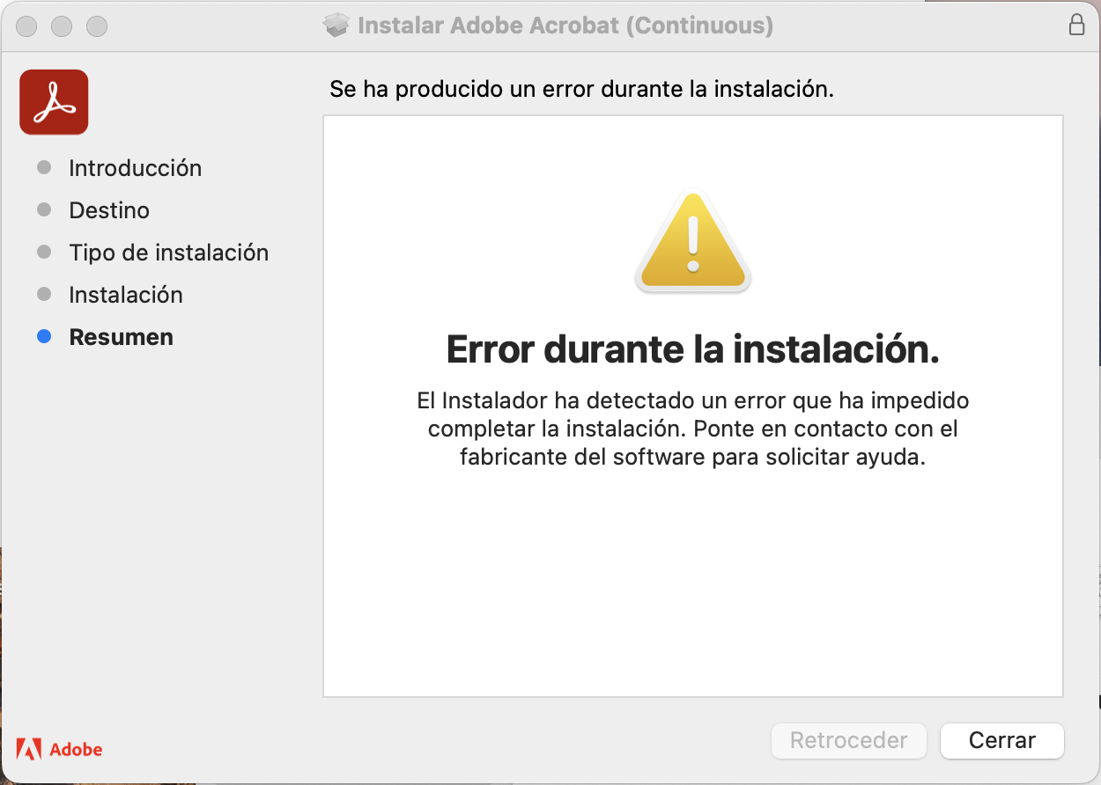Click the Adobe Acrobat app icon
1101x785 pixels.
54,102
